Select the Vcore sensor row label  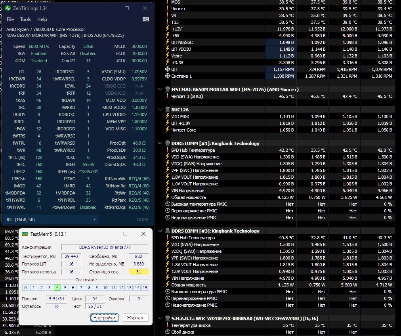[176, 56]
